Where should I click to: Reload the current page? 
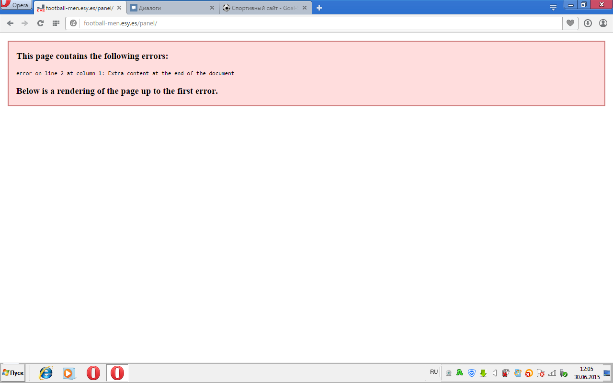coord(40,23)
